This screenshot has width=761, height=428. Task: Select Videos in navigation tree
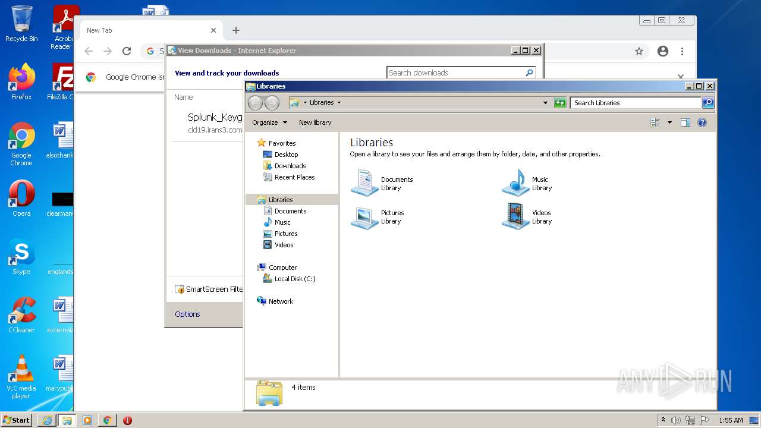(x=284, y=245)
